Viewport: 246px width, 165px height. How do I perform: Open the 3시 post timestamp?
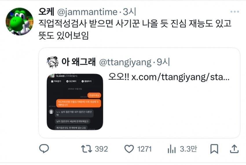129,12
